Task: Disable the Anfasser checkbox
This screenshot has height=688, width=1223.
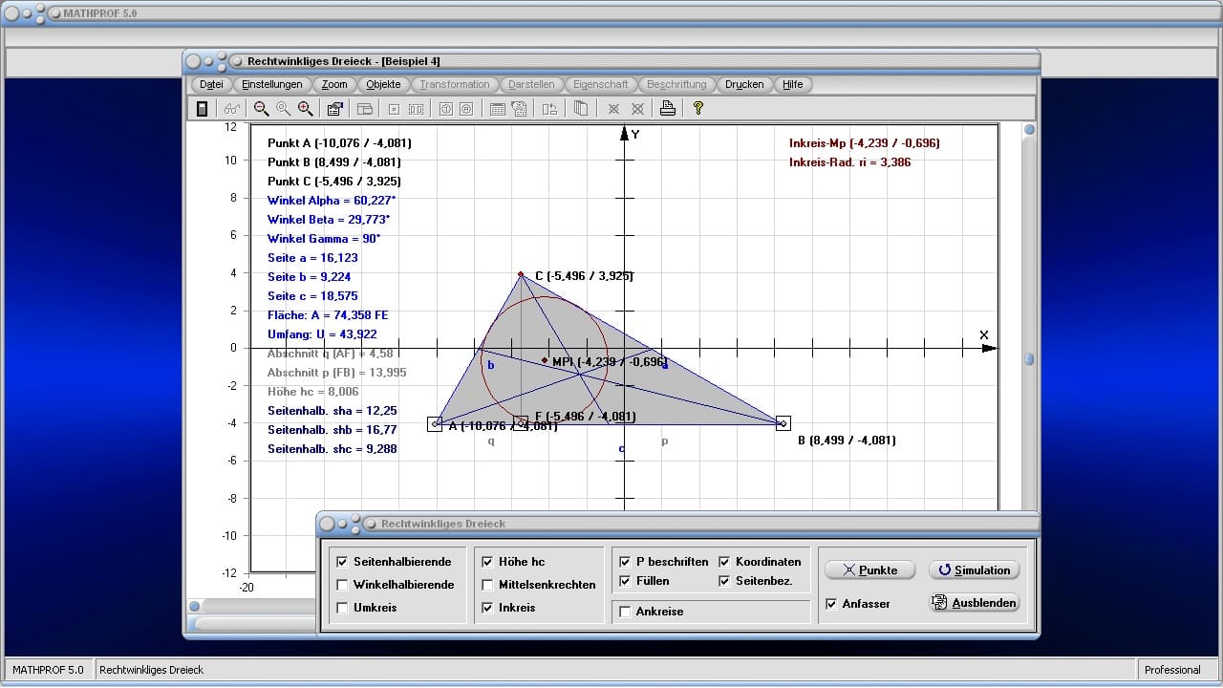Action: [x=831, y=604]
